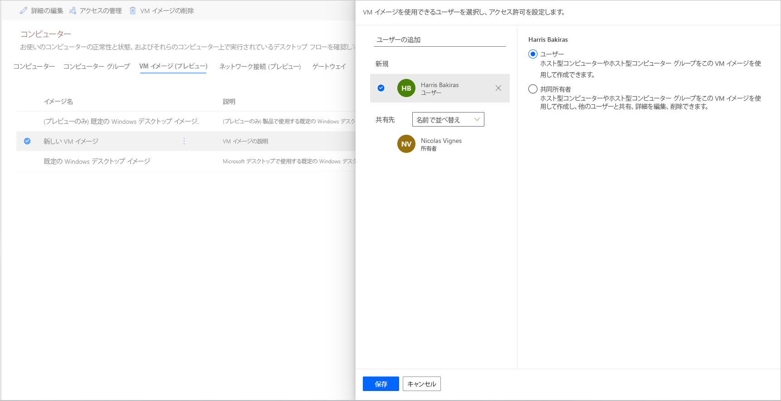Click the コンピューター page heading

point(46,34)
